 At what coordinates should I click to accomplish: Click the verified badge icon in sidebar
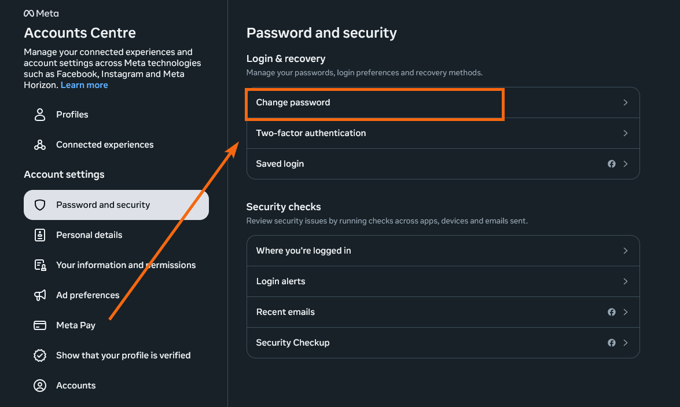40,355
